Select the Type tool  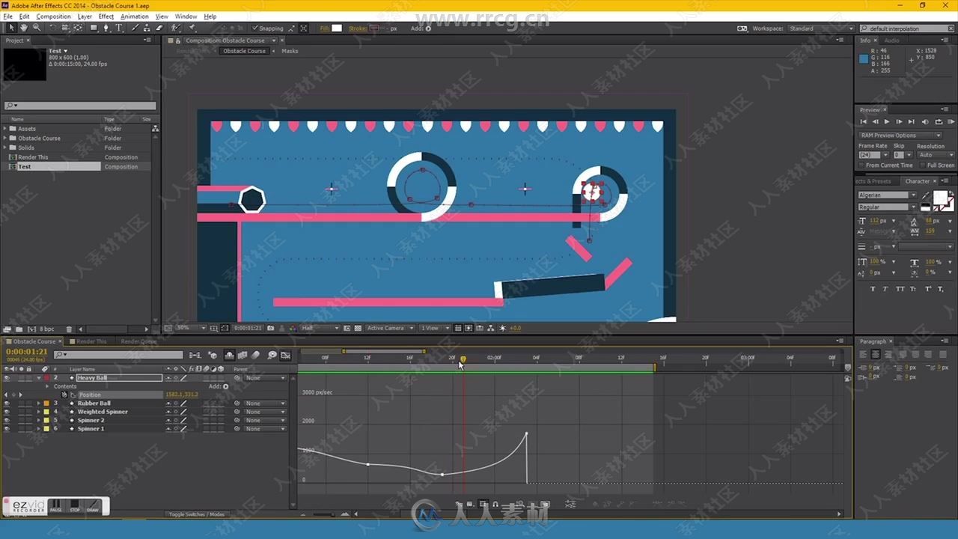point(119,28)
